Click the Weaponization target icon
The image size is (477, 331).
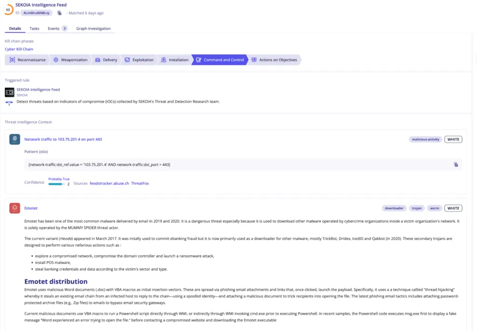(56, 60)
